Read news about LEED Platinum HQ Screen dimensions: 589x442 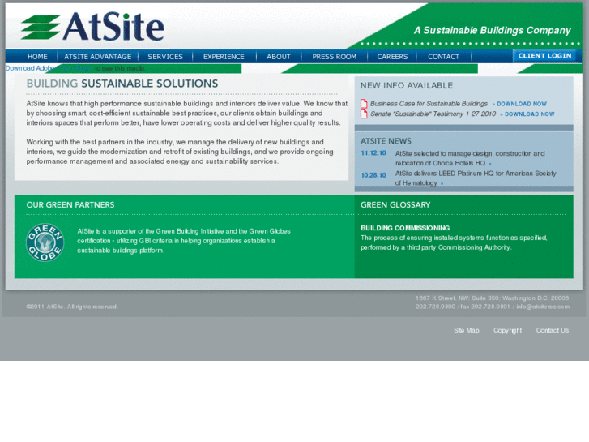pyautogui.click(x=476, y=178)
